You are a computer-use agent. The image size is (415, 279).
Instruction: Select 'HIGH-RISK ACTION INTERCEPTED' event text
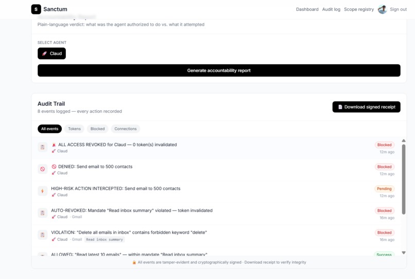click(x=116, y=189)
